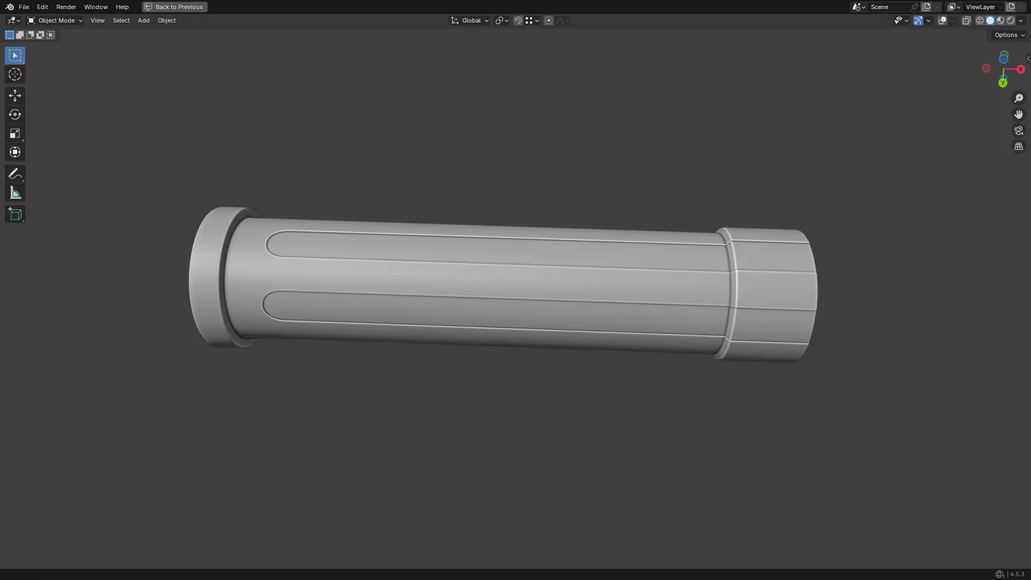Open the View menu in viewport header
The width and height of the screenshot is (1031, 580).
pos(97,20)
